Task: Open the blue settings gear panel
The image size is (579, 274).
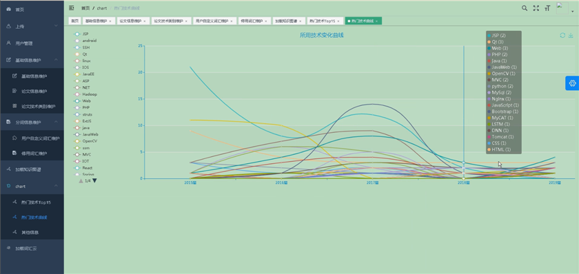Action: [572, 83]
